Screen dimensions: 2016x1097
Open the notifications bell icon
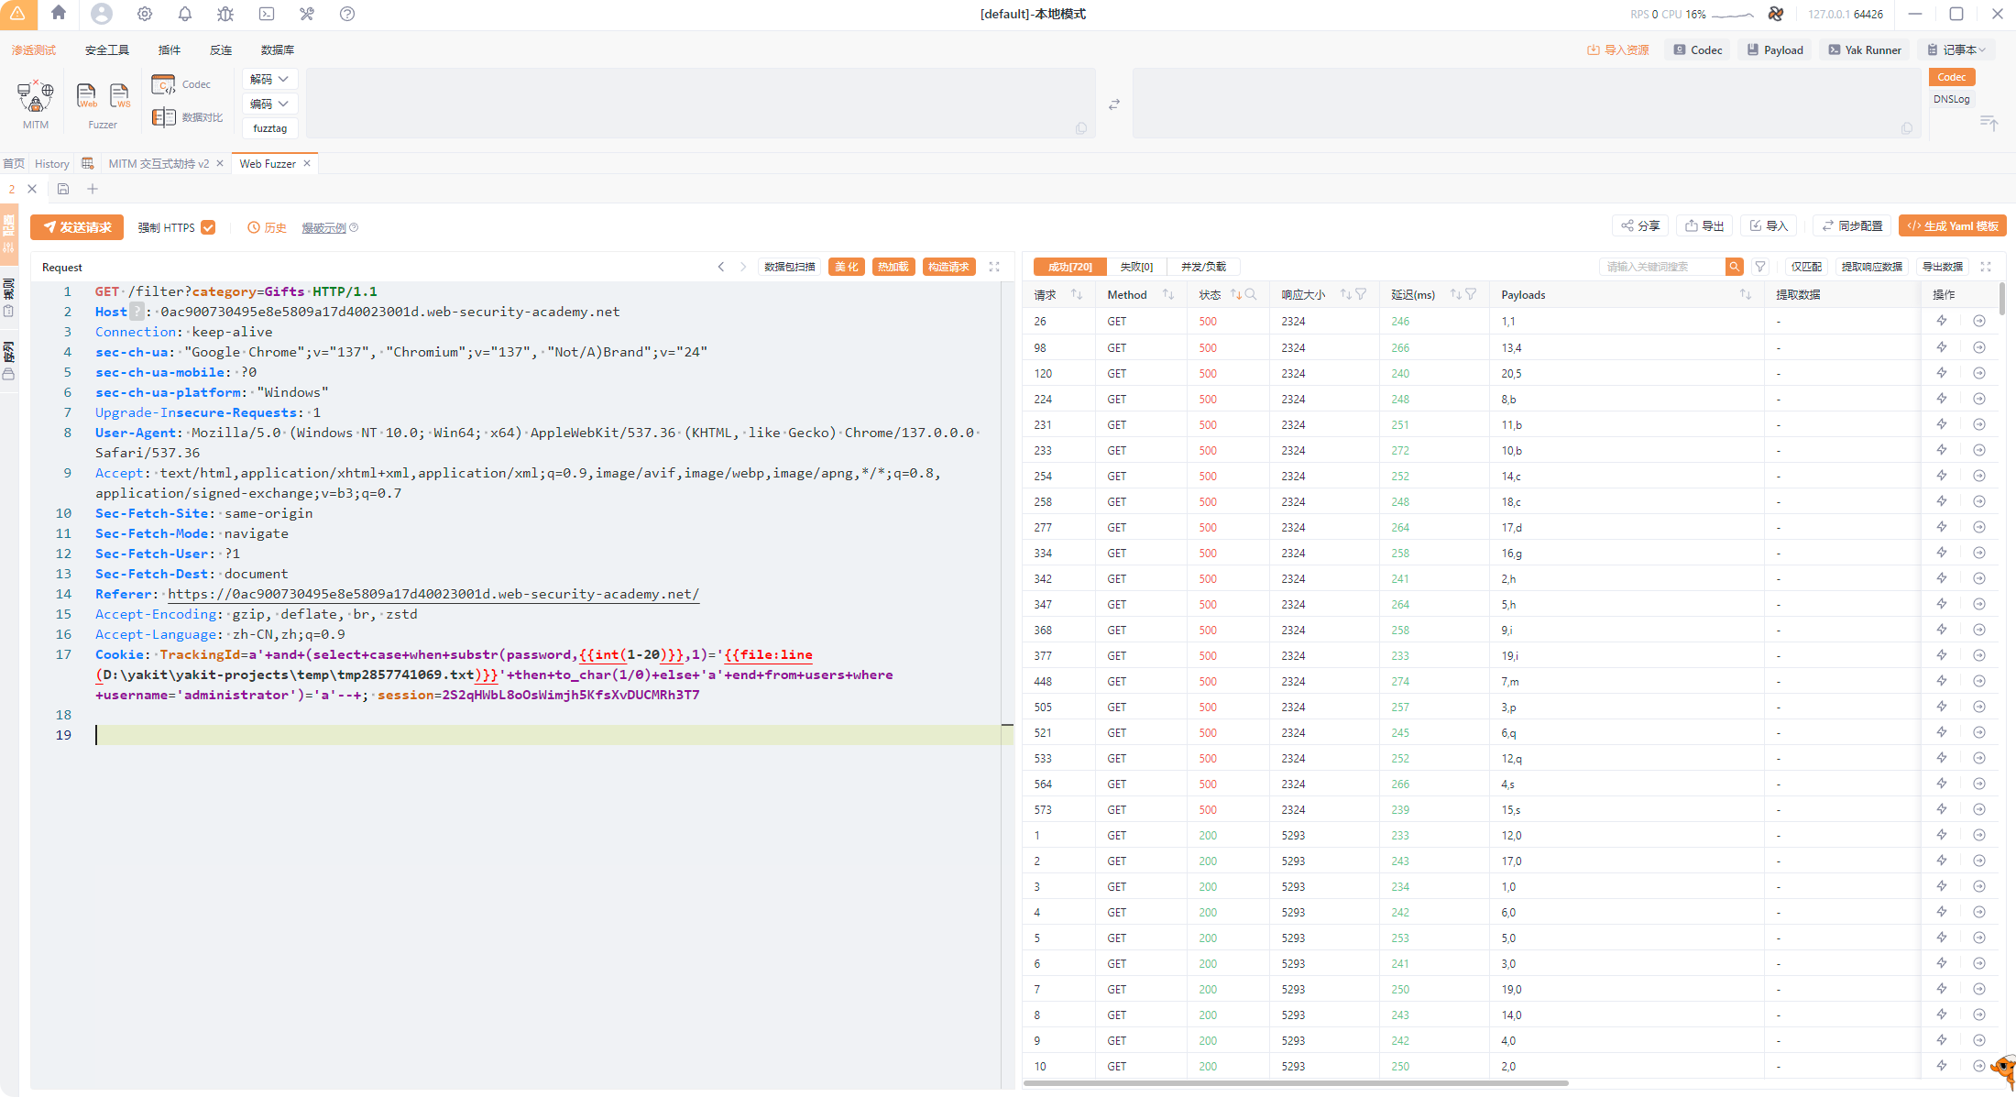click(185, 14)
